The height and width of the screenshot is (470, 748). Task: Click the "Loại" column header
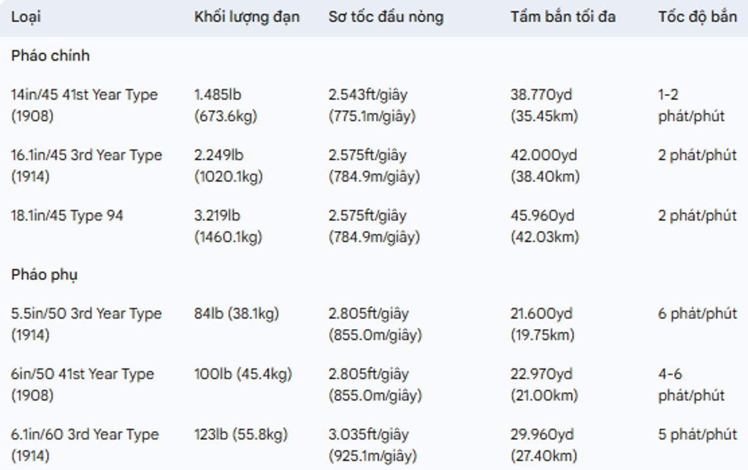[25, 17]
